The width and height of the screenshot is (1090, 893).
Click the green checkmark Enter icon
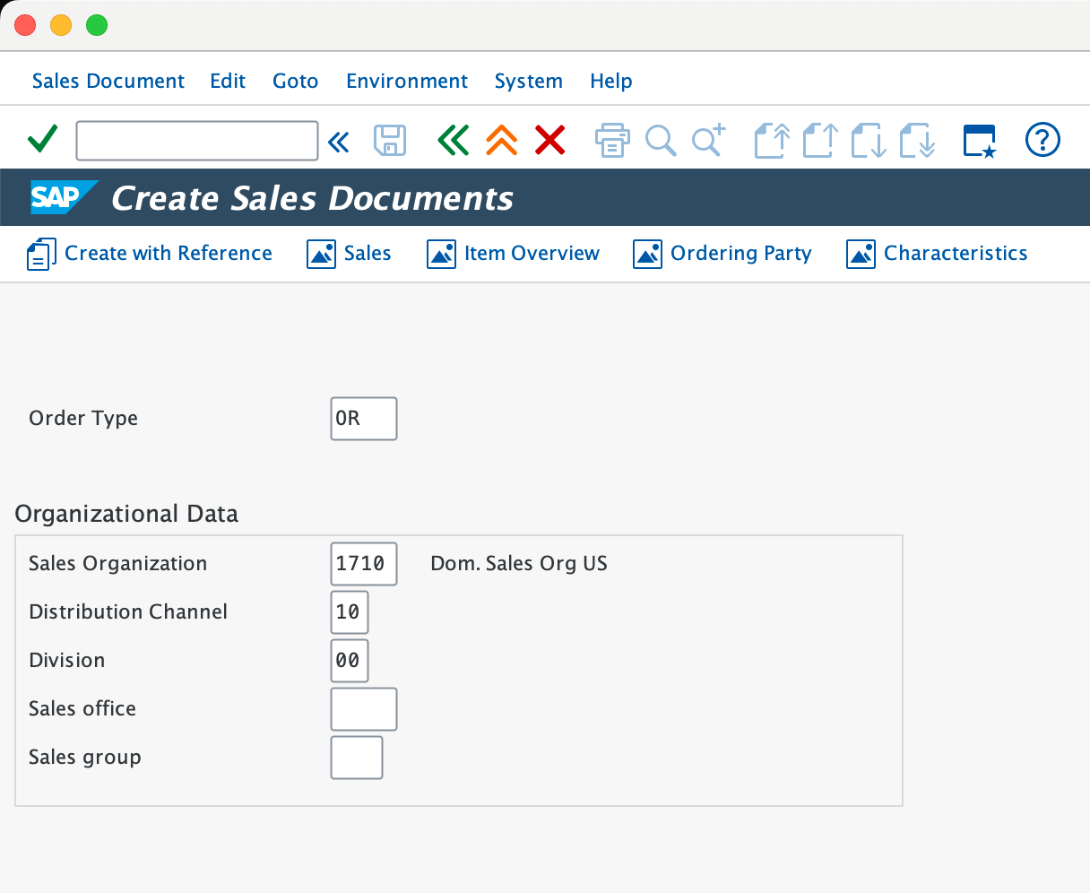(42, 140)
